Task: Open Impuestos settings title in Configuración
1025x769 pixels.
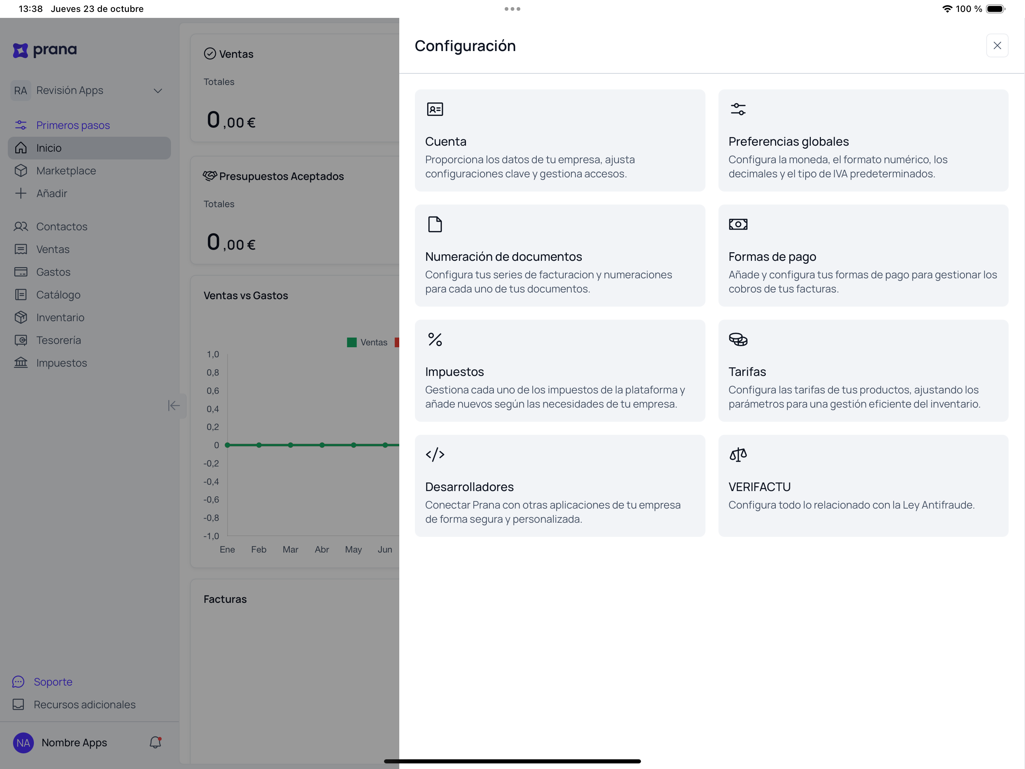Action: [x=454, y=372]
